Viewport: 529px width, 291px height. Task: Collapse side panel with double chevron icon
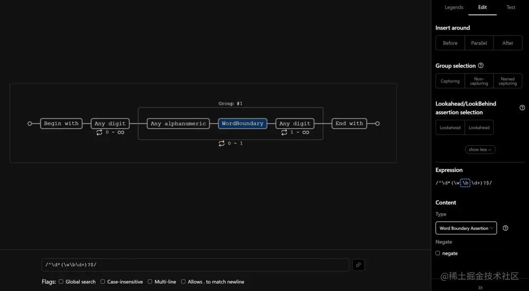481,288
